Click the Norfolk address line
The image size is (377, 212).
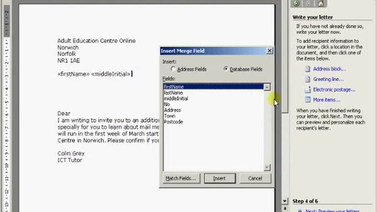click(x=67, y=54)
